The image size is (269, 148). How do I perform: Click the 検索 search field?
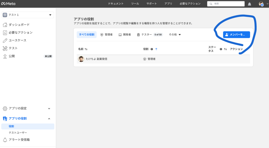(226, 4)
